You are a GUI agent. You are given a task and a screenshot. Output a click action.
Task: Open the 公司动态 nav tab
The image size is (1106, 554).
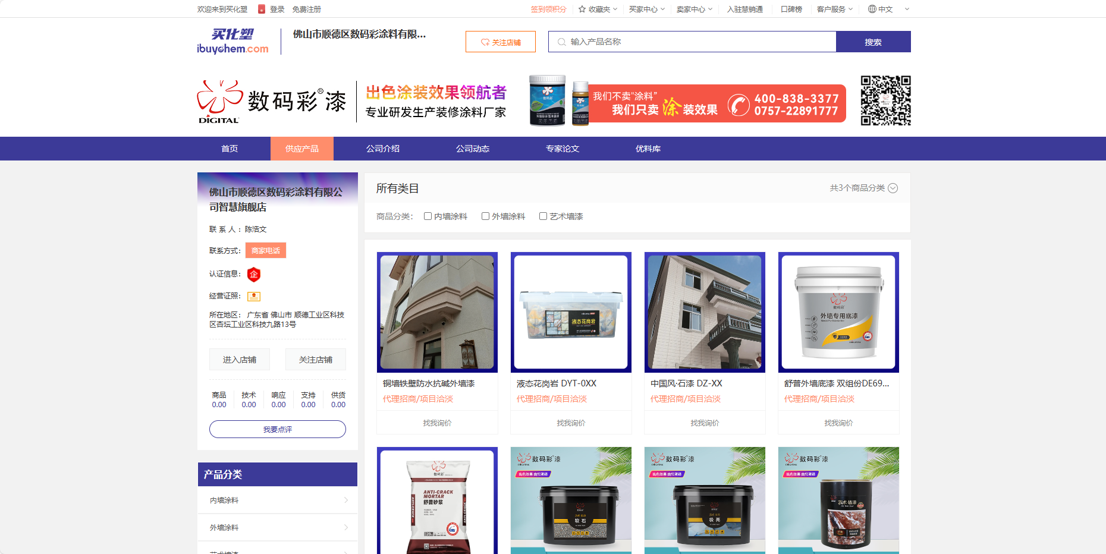coord(473,149)
